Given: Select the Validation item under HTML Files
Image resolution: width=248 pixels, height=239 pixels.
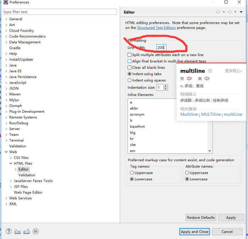Looking at the screenshot, I should tap(27, 175).
